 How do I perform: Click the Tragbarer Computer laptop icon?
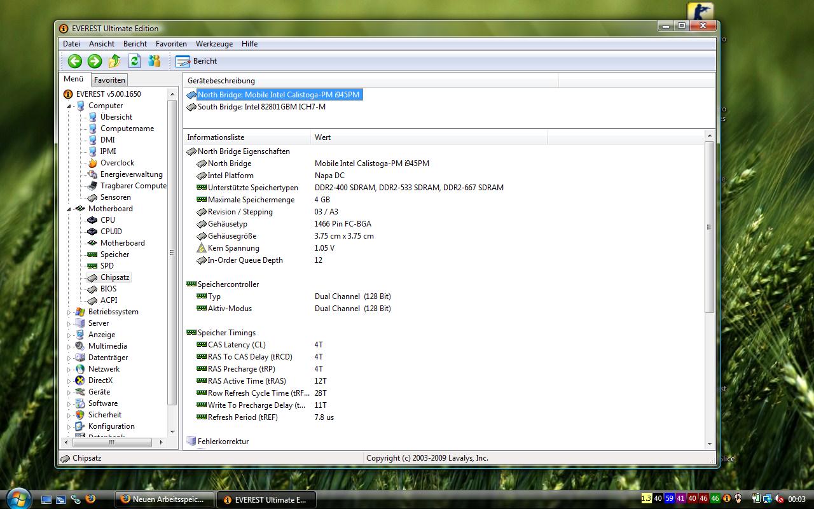pyautogui.click(x=92, y=186)
